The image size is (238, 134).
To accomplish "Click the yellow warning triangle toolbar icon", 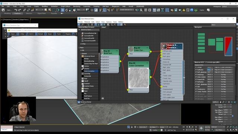I will point(184,10).
